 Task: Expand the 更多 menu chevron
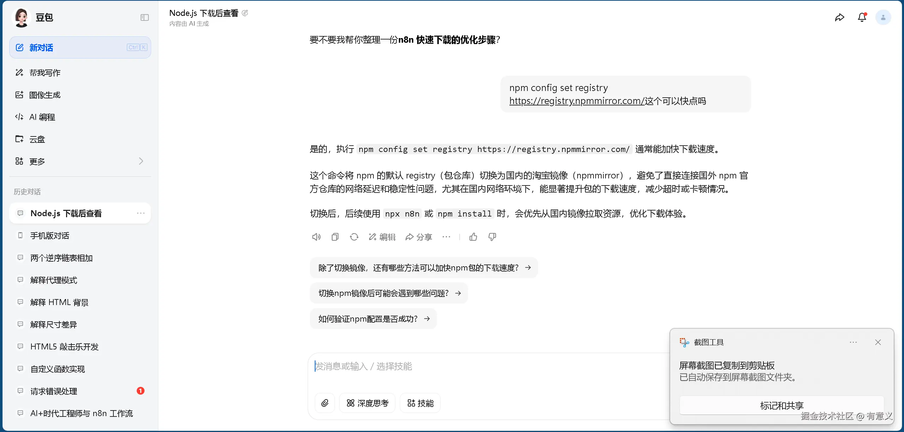(x=141, y=161)
